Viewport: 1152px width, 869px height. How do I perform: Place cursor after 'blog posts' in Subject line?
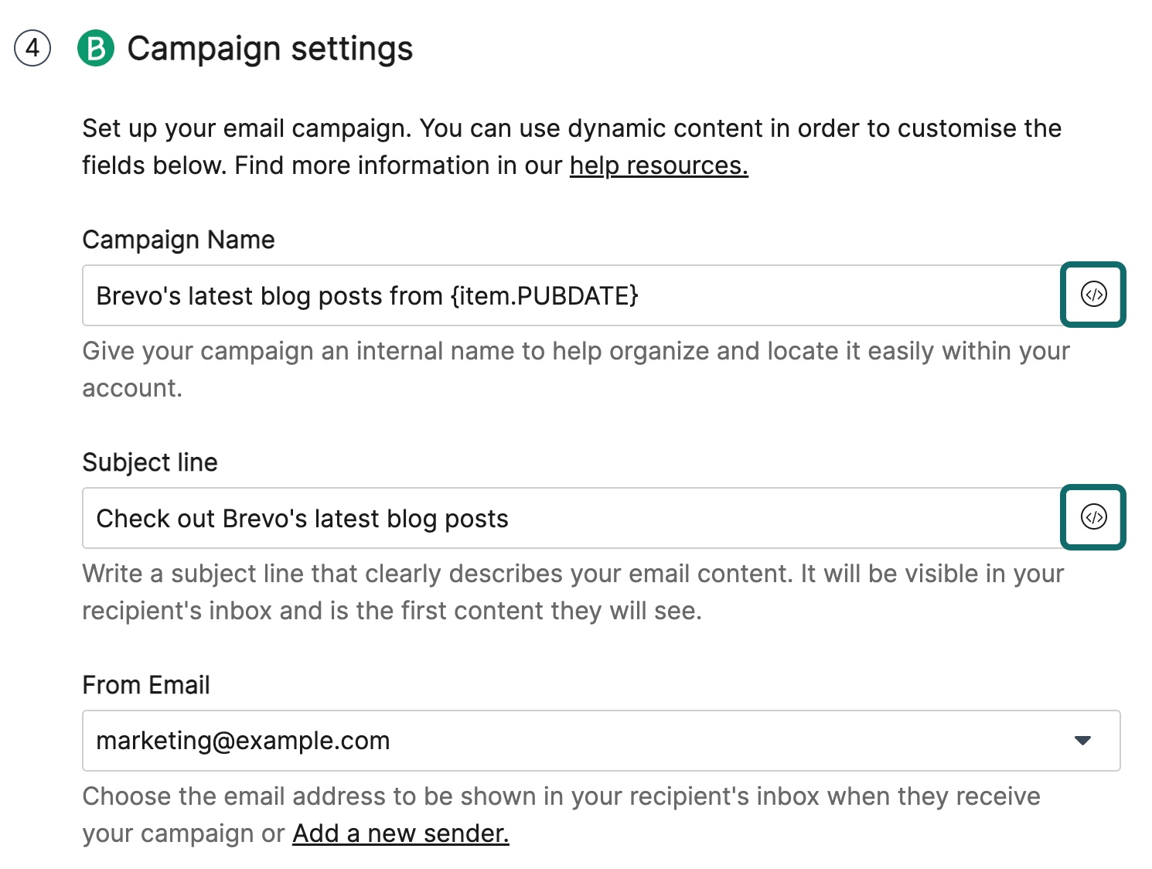[x=510, y=519]
